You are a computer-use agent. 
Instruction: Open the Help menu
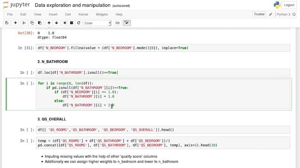tap(119, 14)
